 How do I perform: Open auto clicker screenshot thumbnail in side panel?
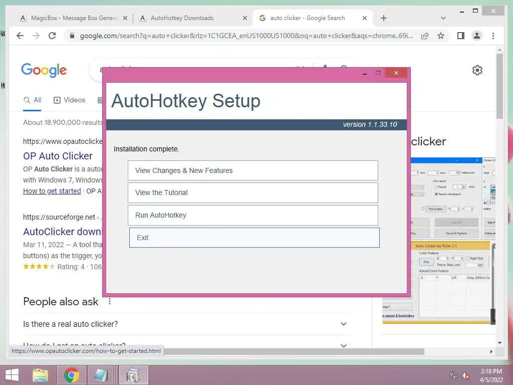click(446, 199)
